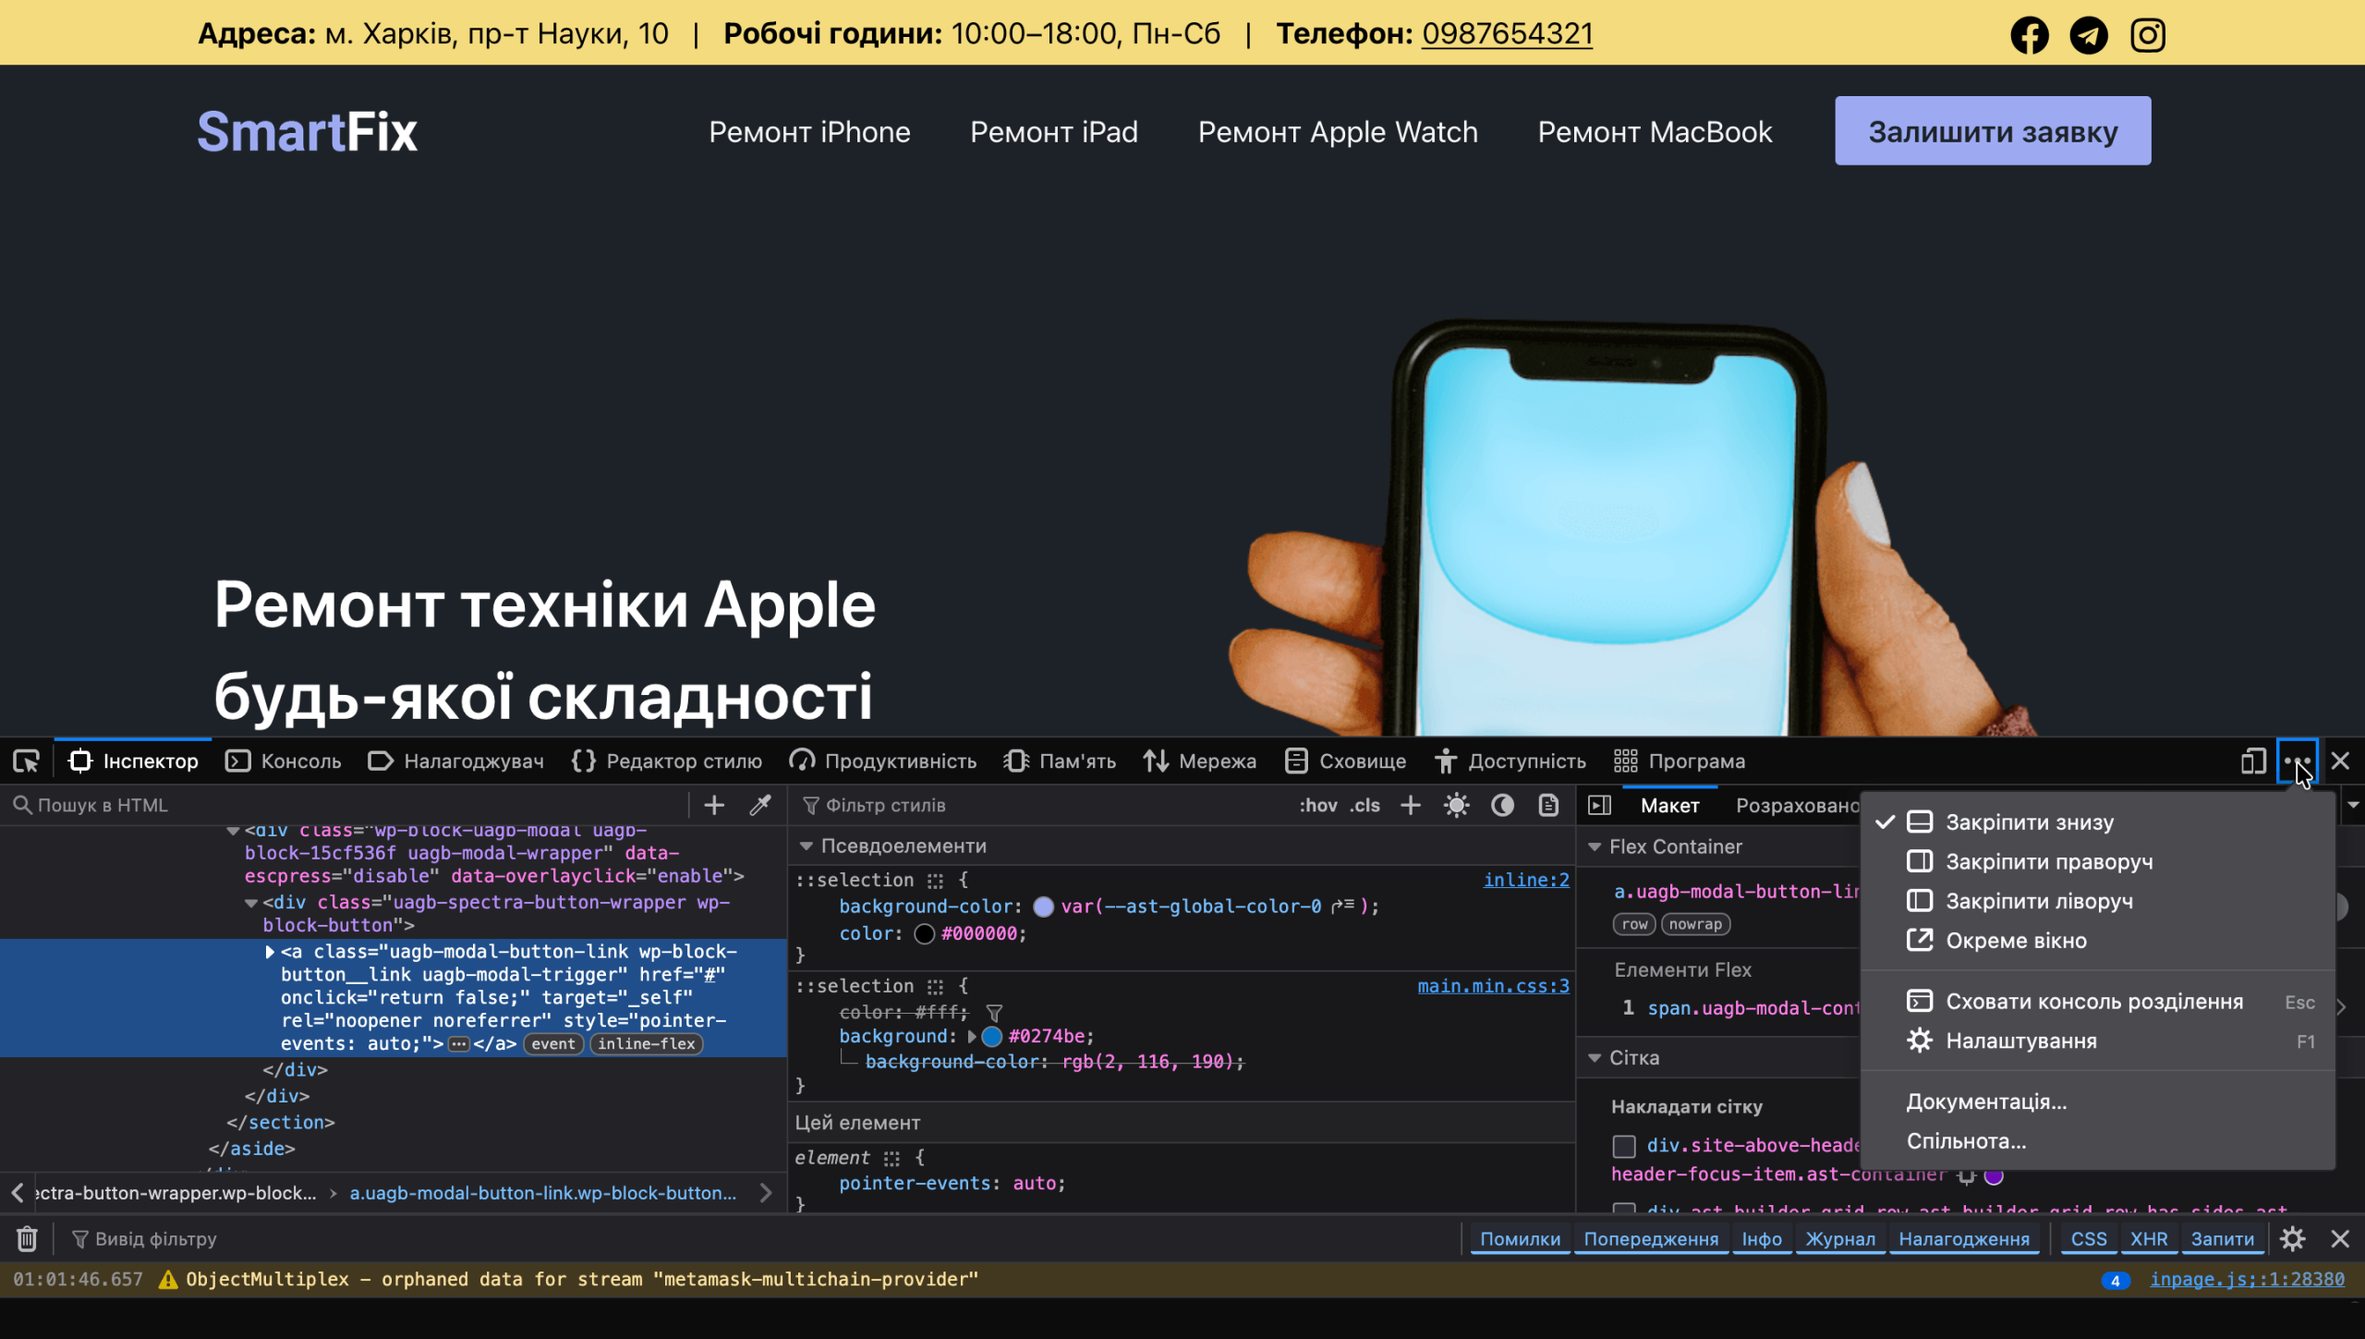
Task: Switch to the Мережа tab
Action: (x=1199, y=761)
